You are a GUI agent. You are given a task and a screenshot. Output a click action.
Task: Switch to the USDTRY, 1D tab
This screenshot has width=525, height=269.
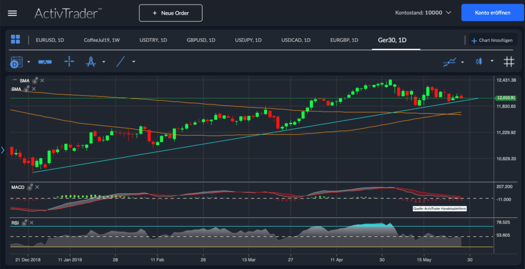(x=153, y=40)
